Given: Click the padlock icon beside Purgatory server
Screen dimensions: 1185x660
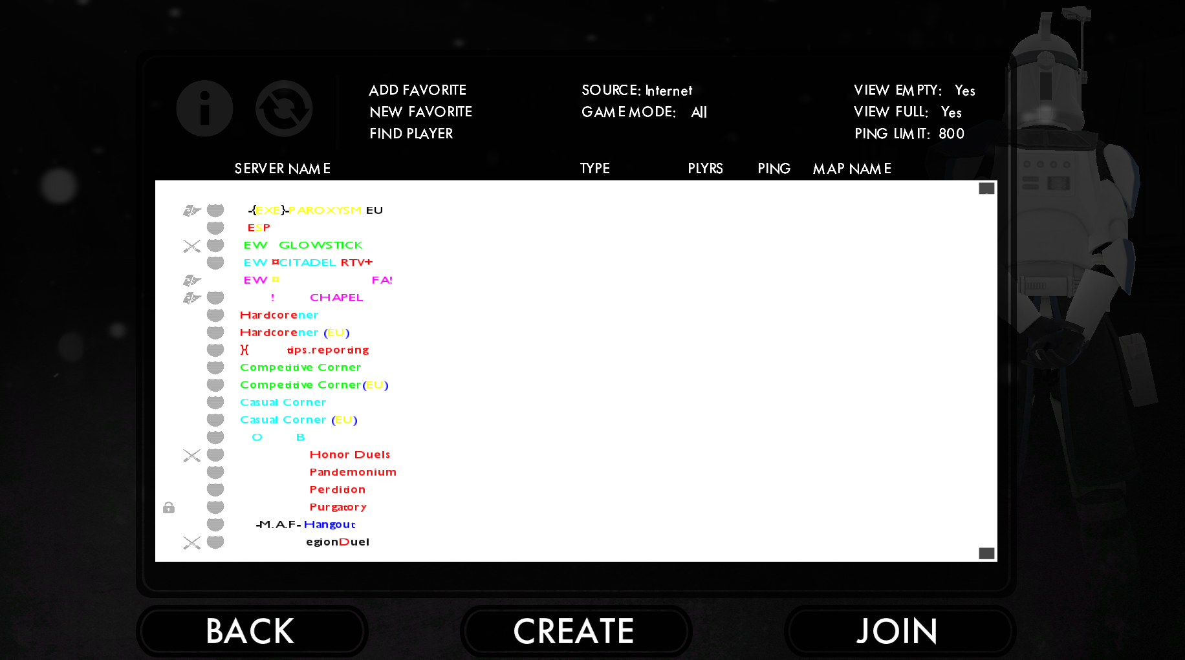Looking at the screenshot, I should 169,507.
